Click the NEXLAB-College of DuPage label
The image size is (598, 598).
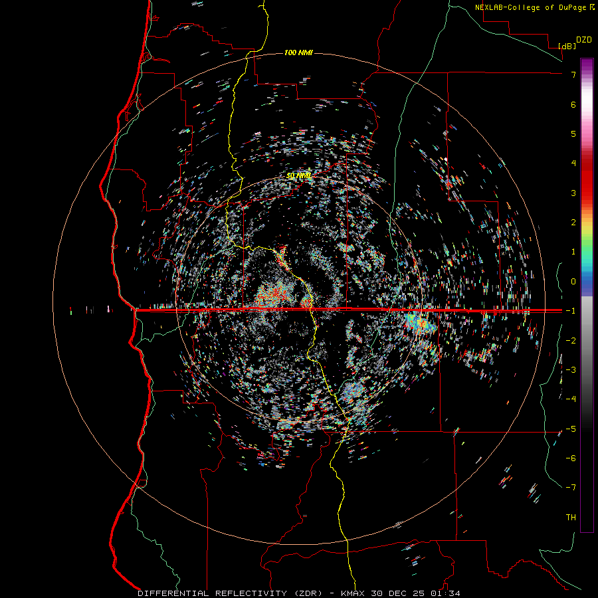tap(530, 7)
